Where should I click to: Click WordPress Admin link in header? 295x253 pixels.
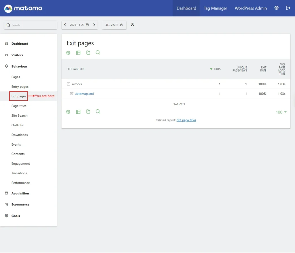[x=251, y=8]
